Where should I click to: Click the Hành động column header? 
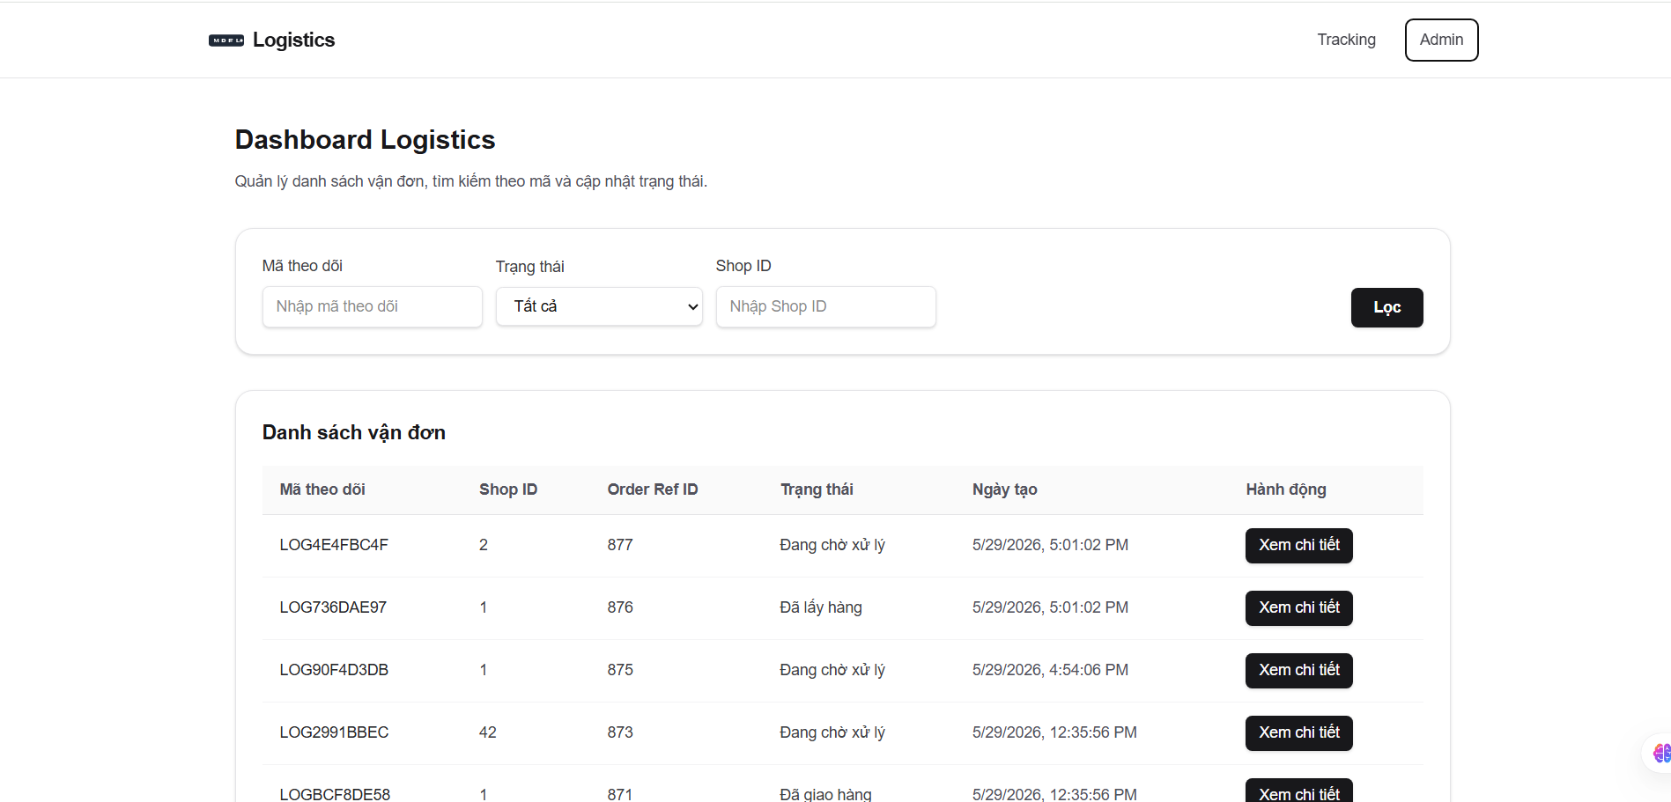click(x=1286, y=489)
